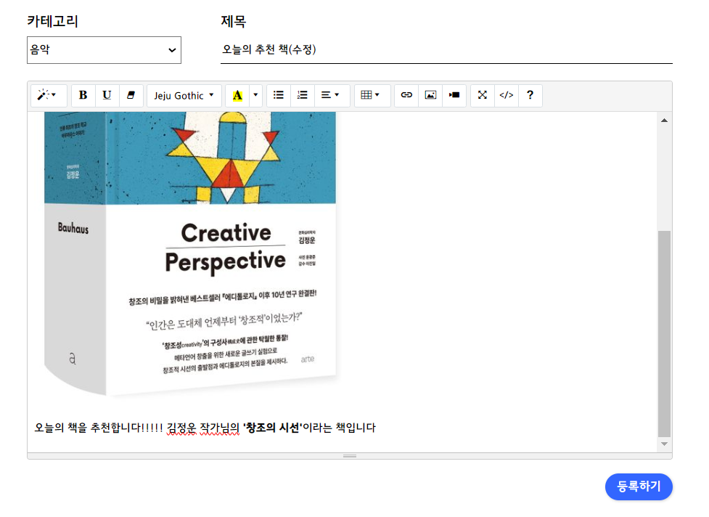The image size is (709, 517).
Task: Insert an ordered numbered list
Action: click(x=303, y=95)
